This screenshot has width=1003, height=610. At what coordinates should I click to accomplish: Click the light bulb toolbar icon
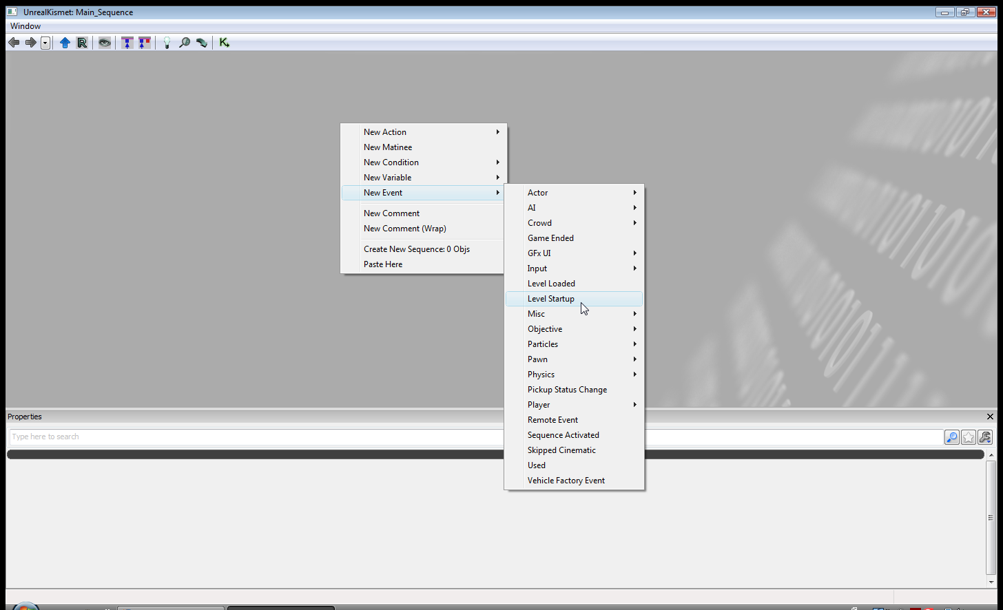coord(167,43)
